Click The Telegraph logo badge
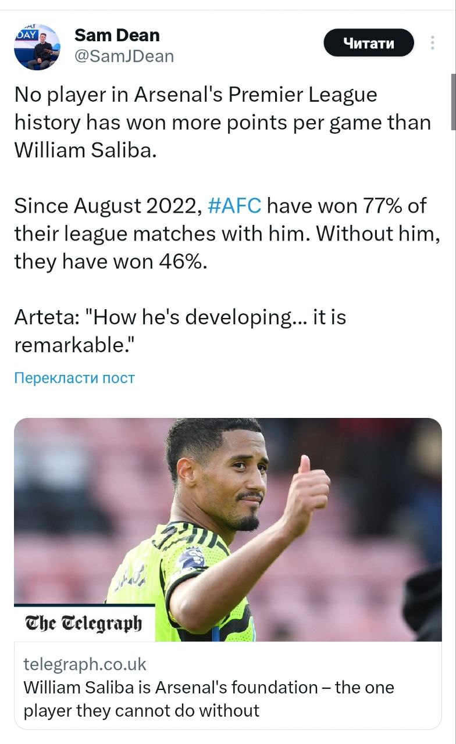 pos(84,623)
